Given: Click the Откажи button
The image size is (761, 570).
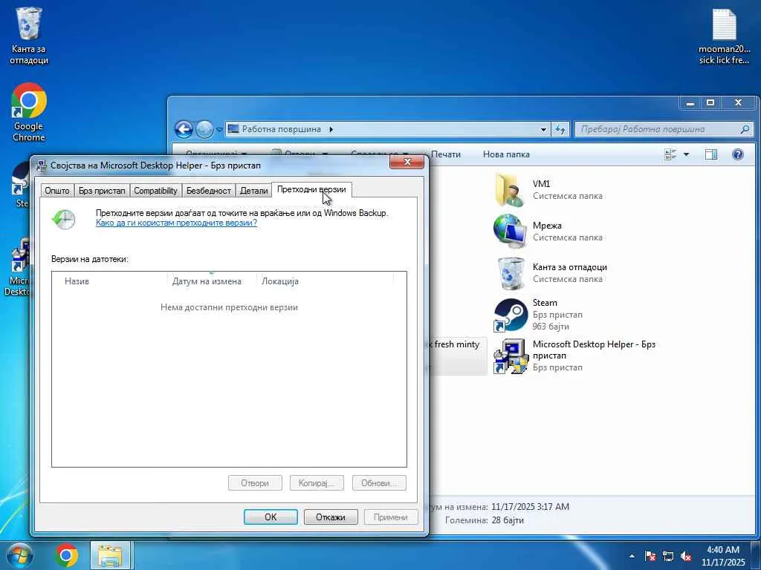Looking at the screenshot, I should tap(331, 517).
